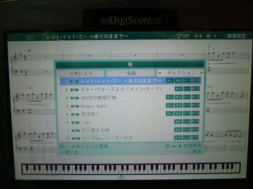Image resolution: width=253 pixels, height=189 pixels.
Task: Click コード chord badge on 花は咲く row
Action: [187, 114]
